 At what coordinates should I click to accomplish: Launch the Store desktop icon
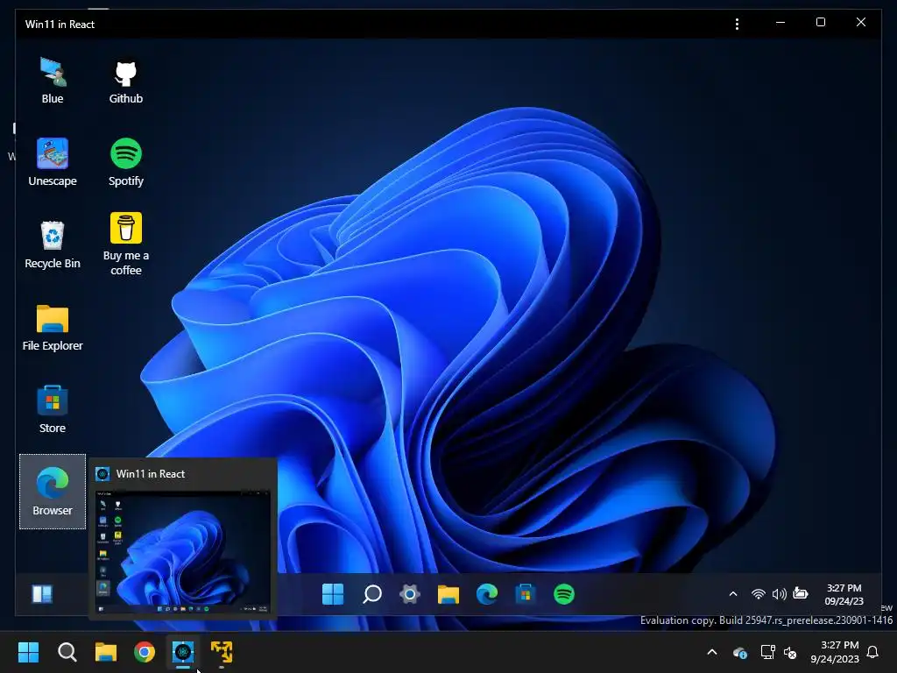(x=52, y=410)
